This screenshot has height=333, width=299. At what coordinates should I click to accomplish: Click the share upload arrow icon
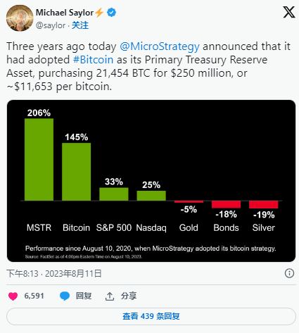coord(110,296)
